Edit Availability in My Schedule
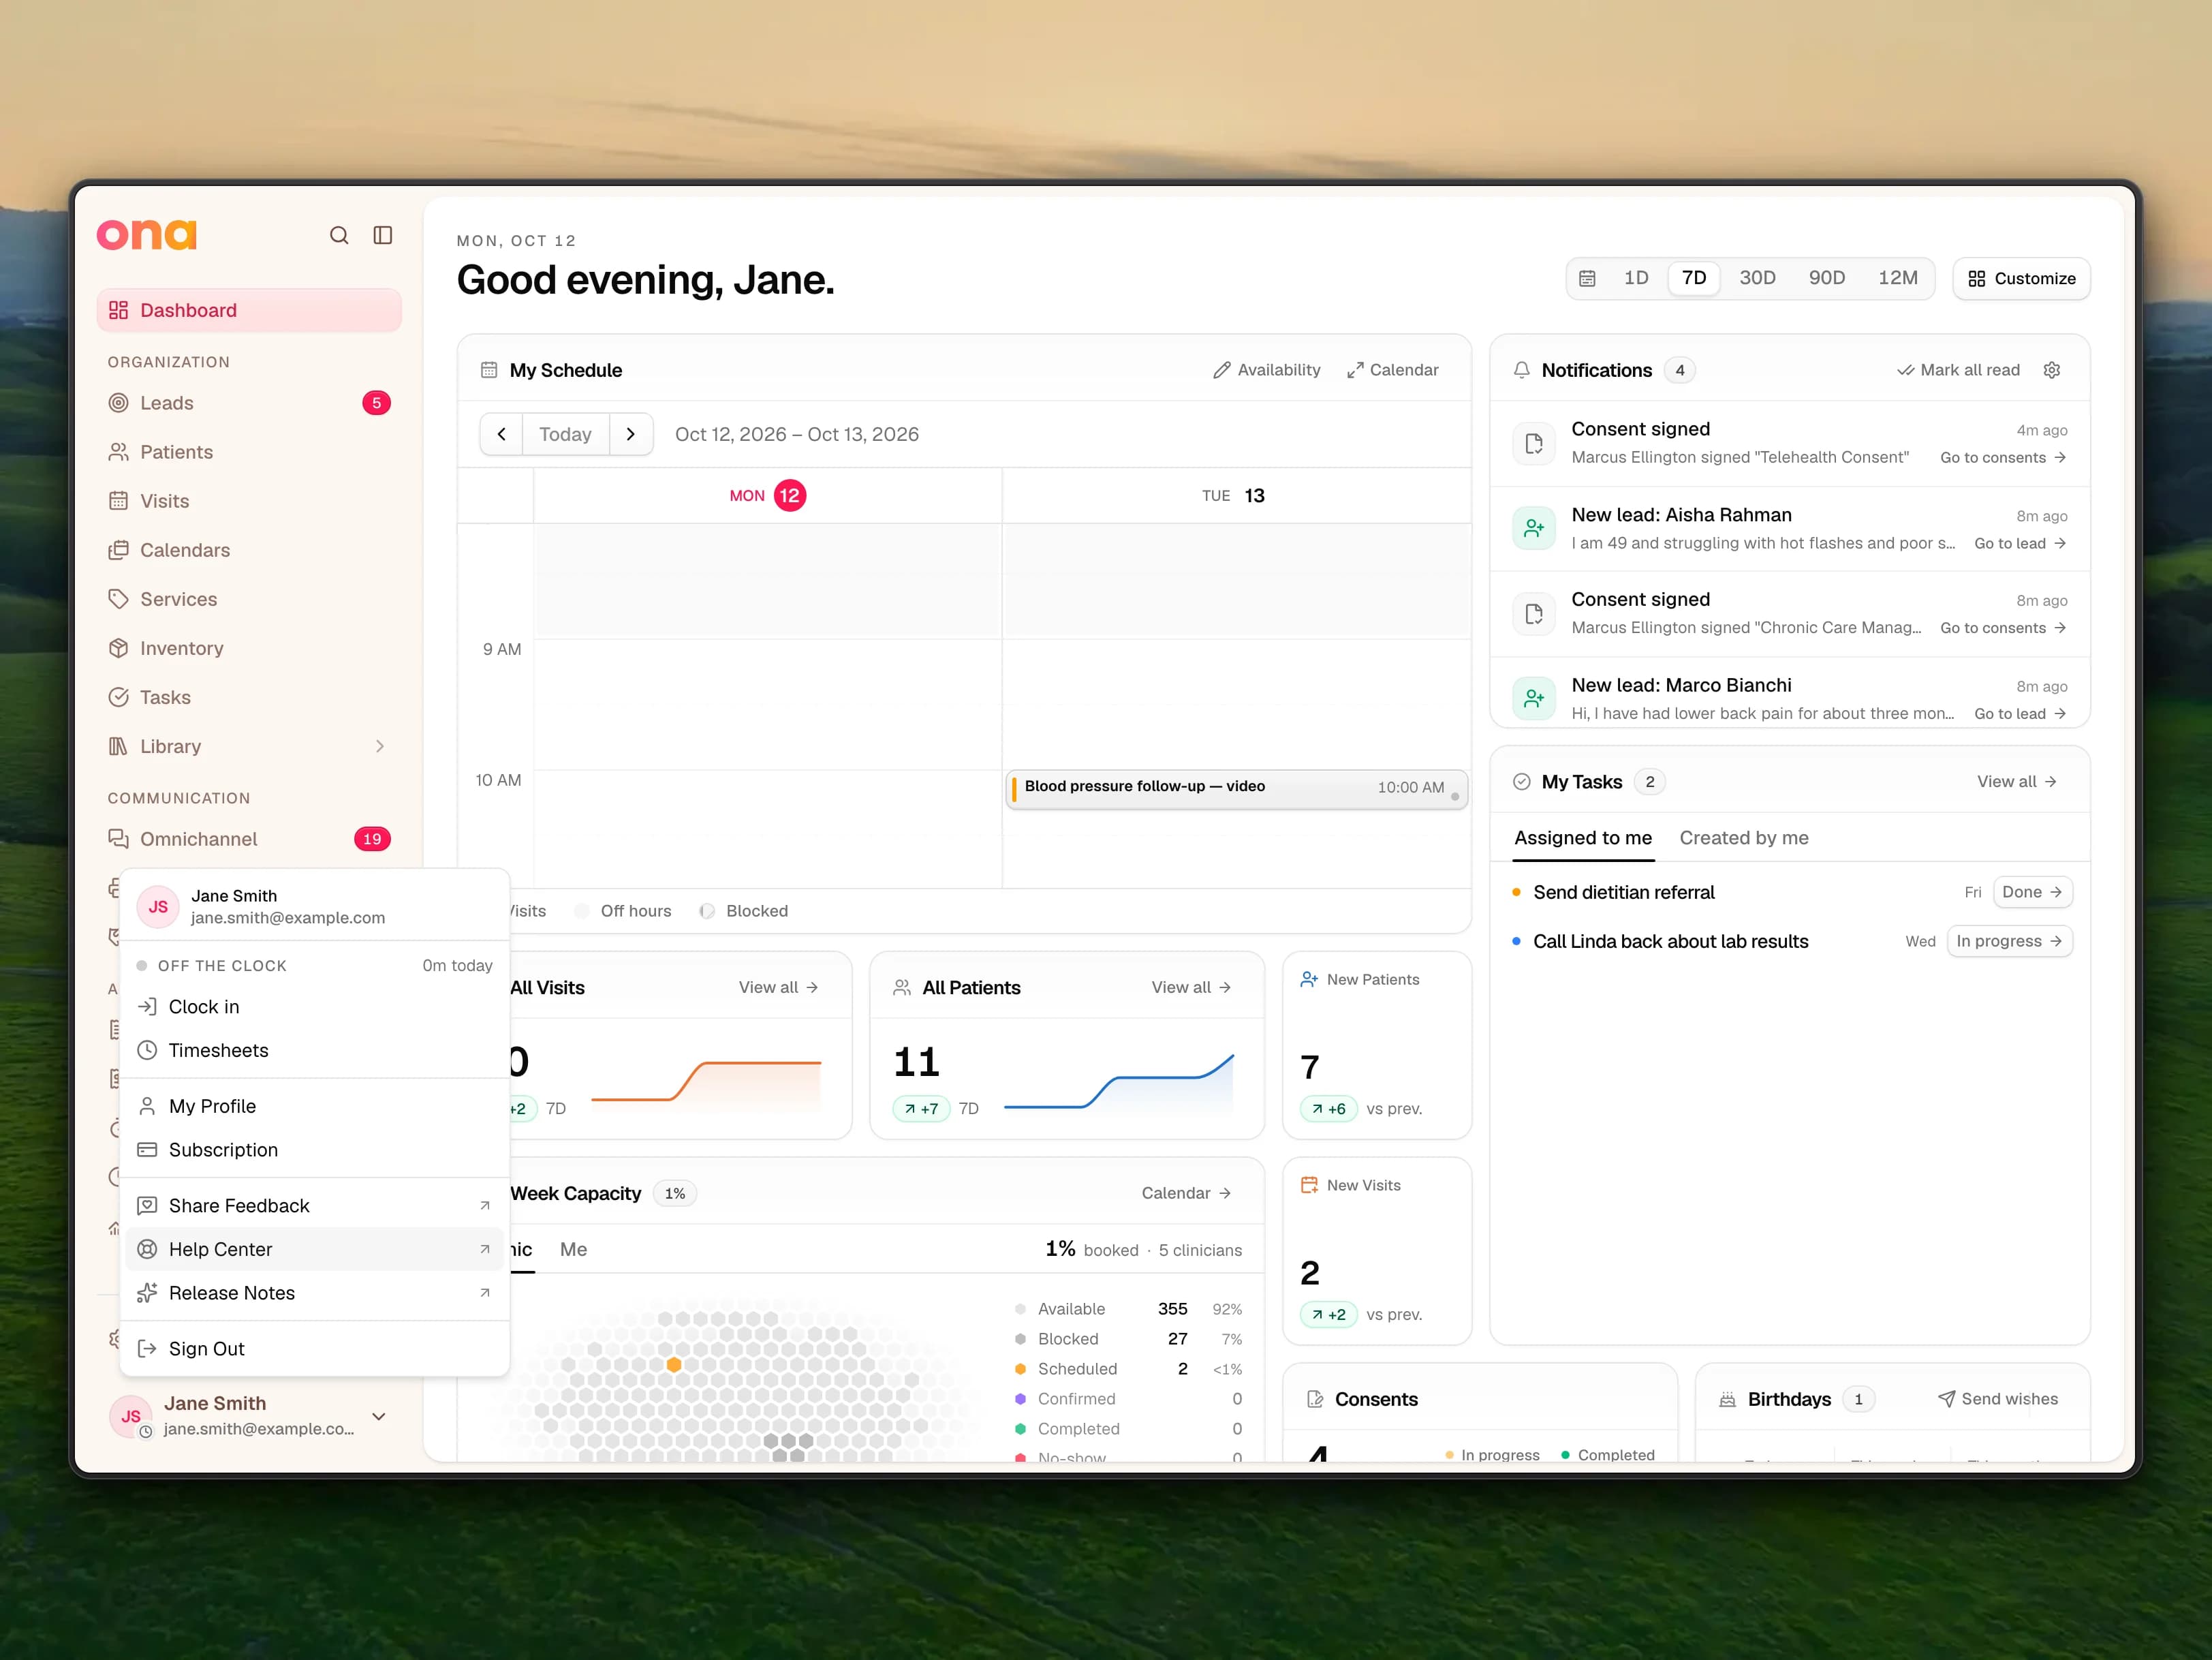 [1267, 370]
